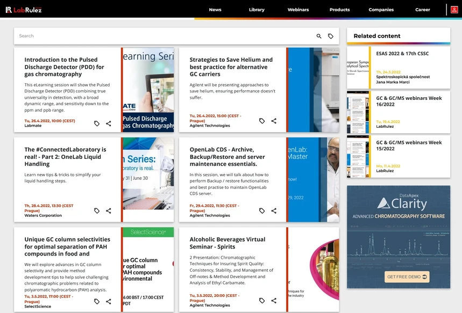
Task: Click date Th, 28.4.2022, 13:30
Action: pyautogui.click(x=49, y=208)
